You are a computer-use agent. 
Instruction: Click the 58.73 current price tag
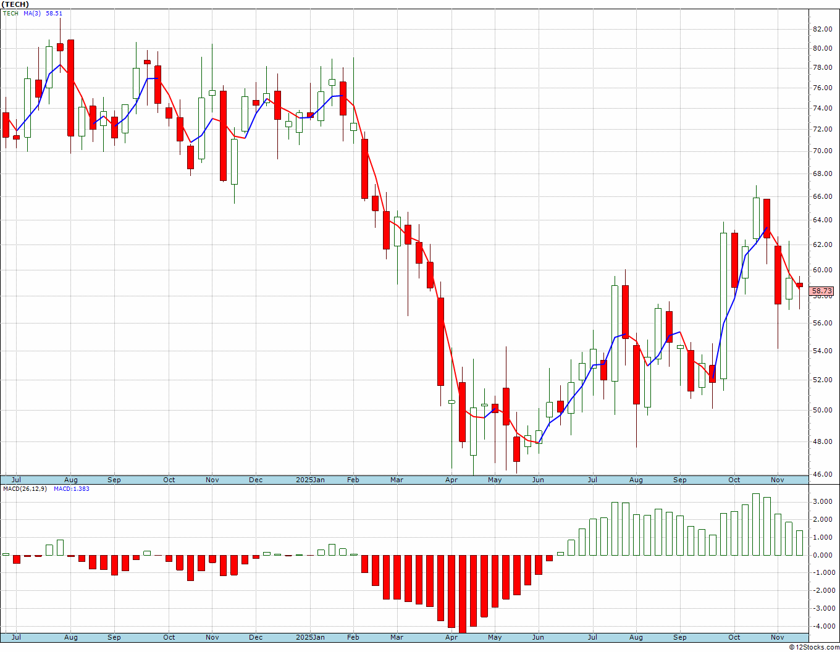pos(821,291)
